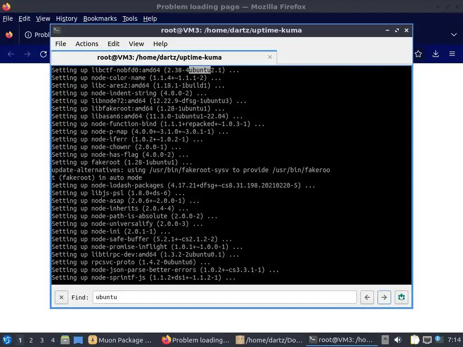Switch to the Problem loading Firefox task
Image resolution: width=463 pixels, height=347 pixels.
pos(196,340)
